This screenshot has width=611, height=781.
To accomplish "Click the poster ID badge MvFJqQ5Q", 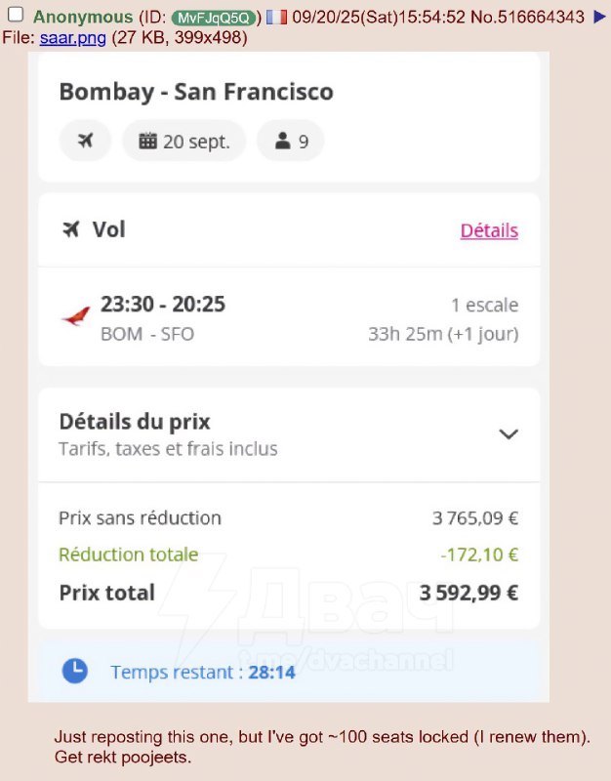I will click(x=214, y=18).
